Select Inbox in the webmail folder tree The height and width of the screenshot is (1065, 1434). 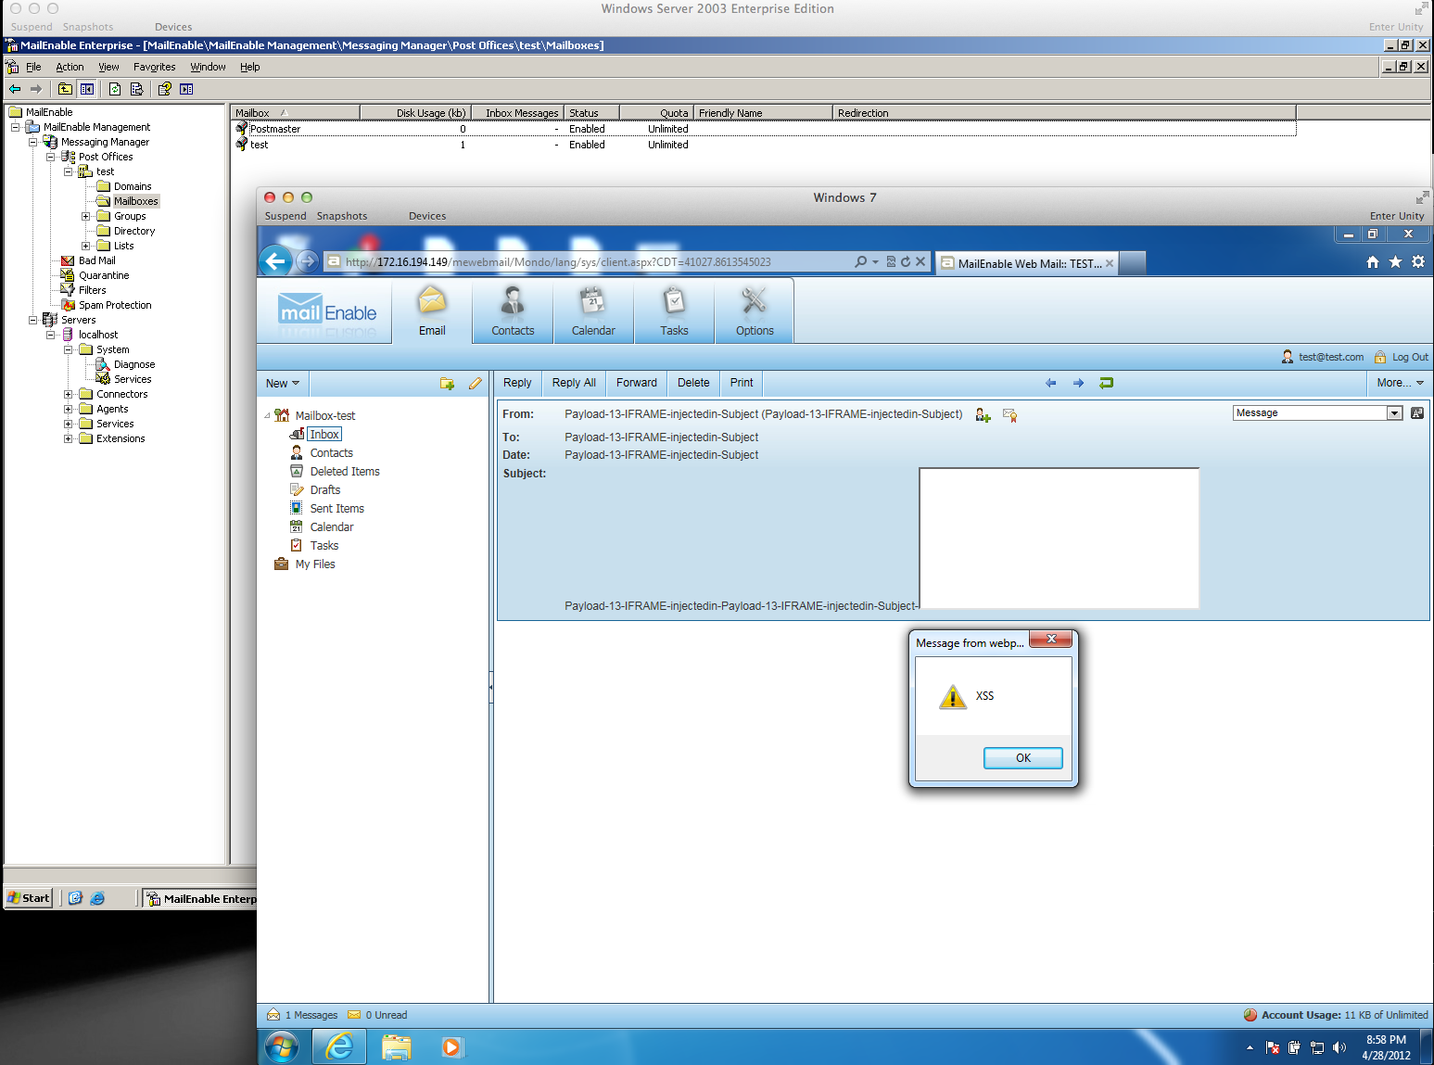pyautogui.click(x=324, y=435)
